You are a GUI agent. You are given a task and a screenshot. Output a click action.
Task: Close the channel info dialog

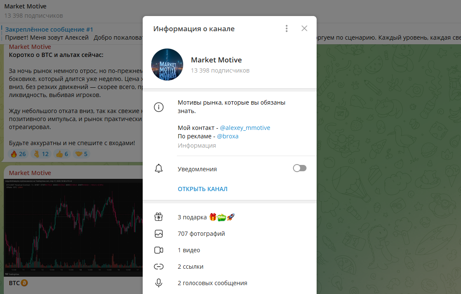click(x=304, y=29)
